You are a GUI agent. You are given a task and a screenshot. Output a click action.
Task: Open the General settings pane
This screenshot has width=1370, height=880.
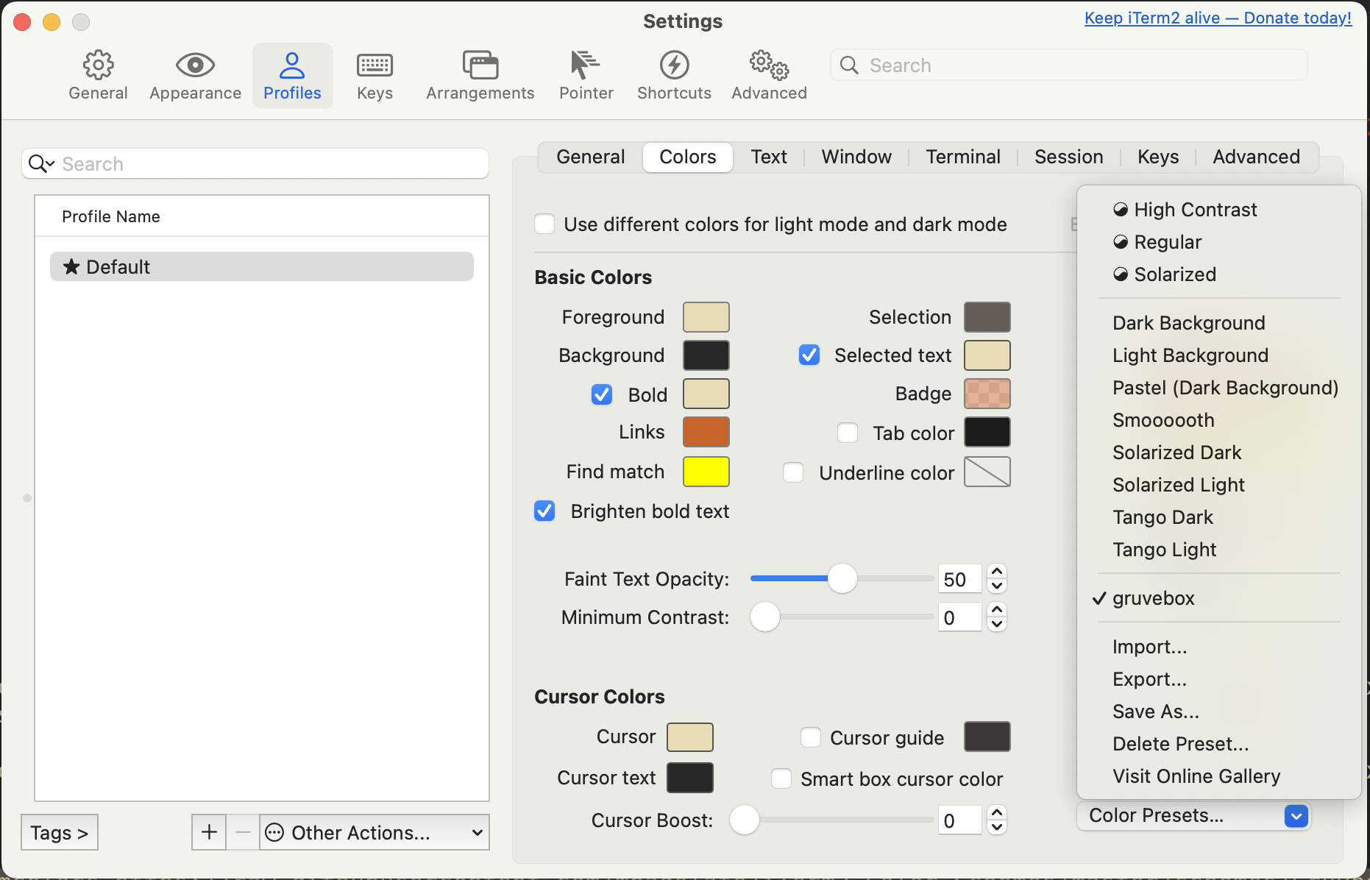98,74
